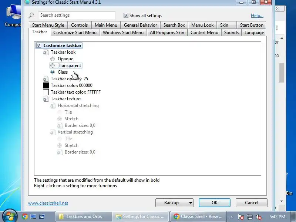This screenshot has height=222, width=296.
Task: Open the Main Menu tab
Action: [106, 25]
